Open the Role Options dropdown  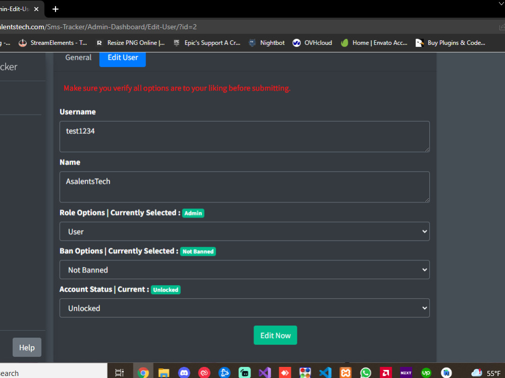(244, 231)
